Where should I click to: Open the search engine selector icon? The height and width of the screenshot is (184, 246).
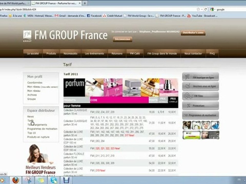(x=212, y=9)
